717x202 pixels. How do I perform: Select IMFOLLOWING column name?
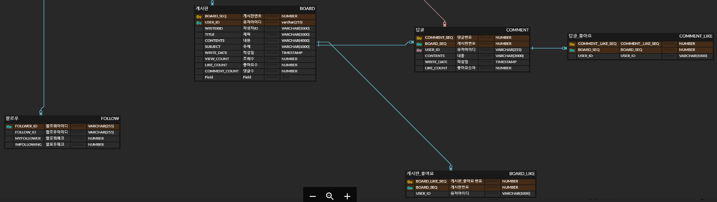click(x=29, y=145)
